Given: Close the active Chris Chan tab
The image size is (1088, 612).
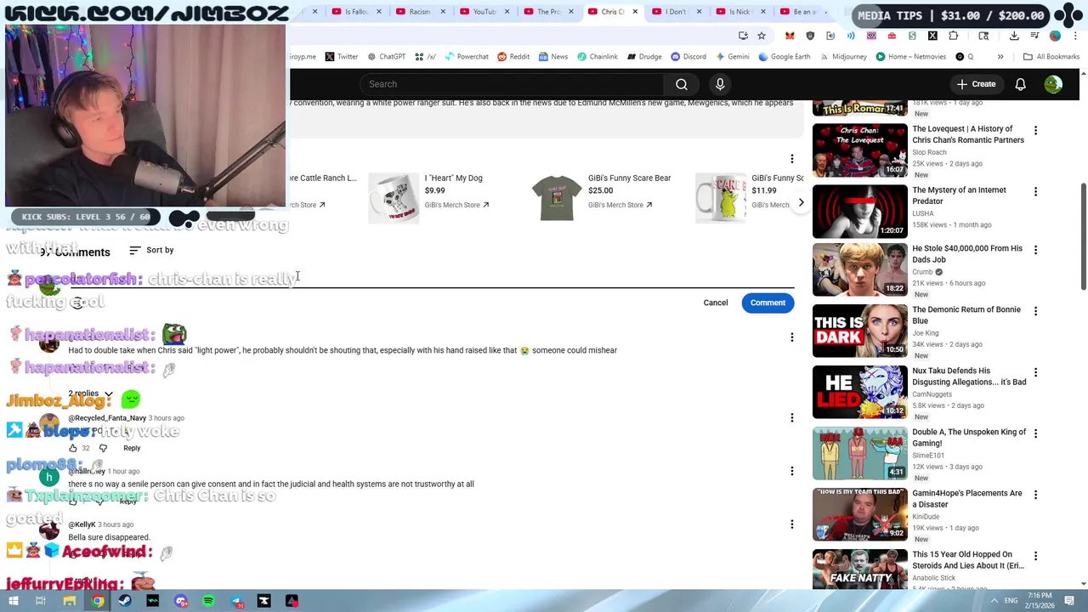Looking at the screenshot, I should [635, 12].
